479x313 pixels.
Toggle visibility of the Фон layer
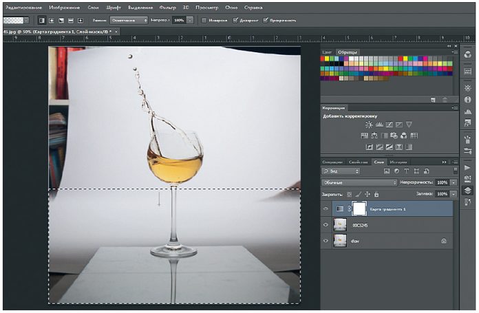click(x=326, y=240)
